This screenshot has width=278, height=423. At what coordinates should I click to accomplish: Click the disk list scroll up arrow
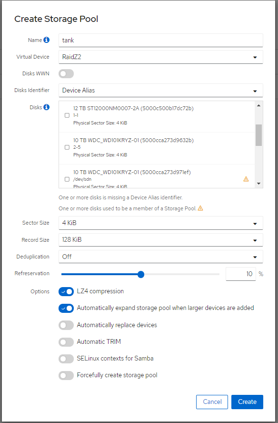258,105
